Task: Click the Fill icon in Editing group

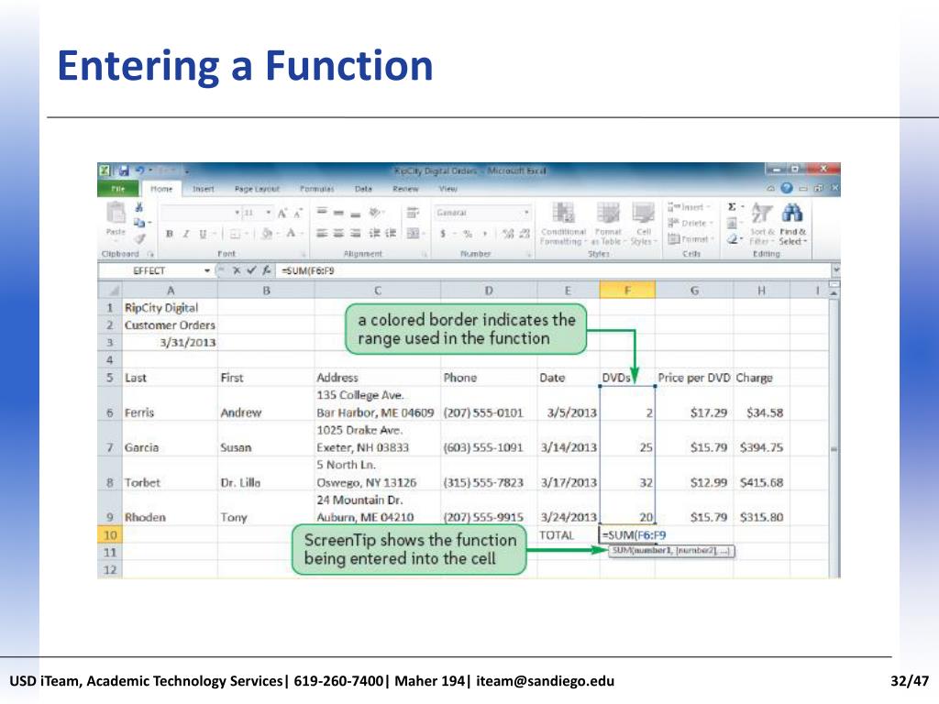Action: point(732,223)
